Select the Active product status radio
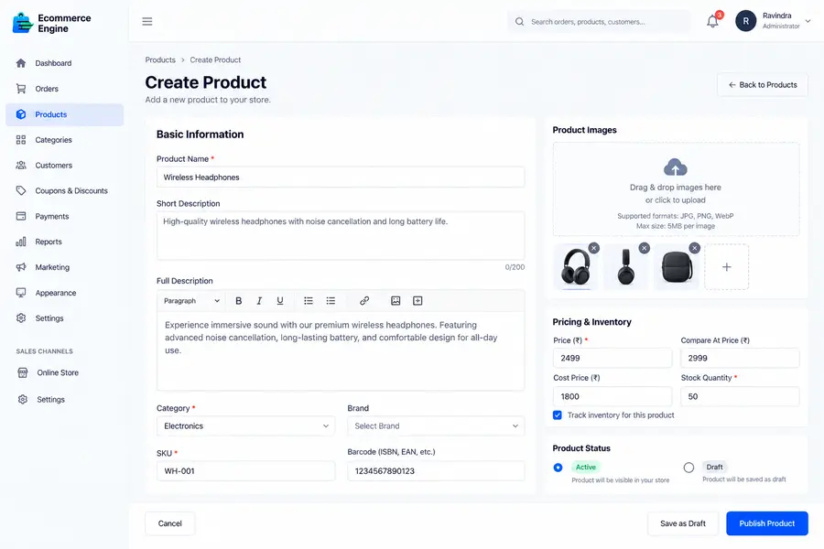The width and height of the screenshot is (824, 549). (x=558, y=468)
